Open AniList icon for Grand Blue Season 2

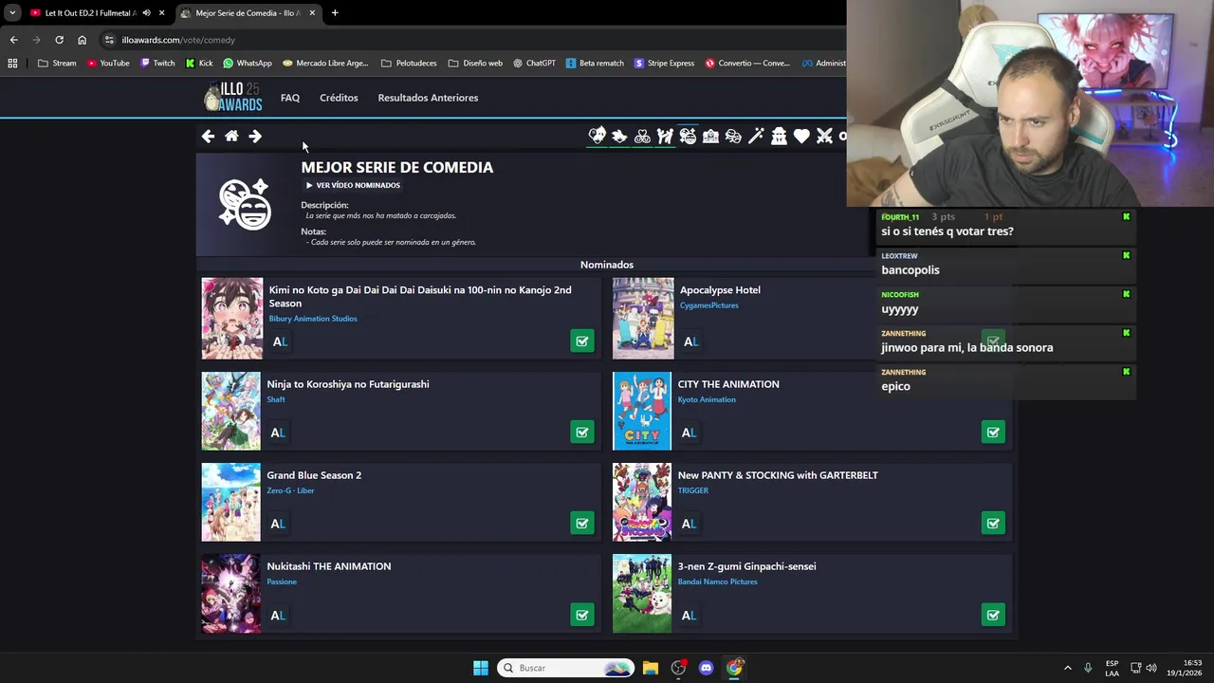click(278, 524)
